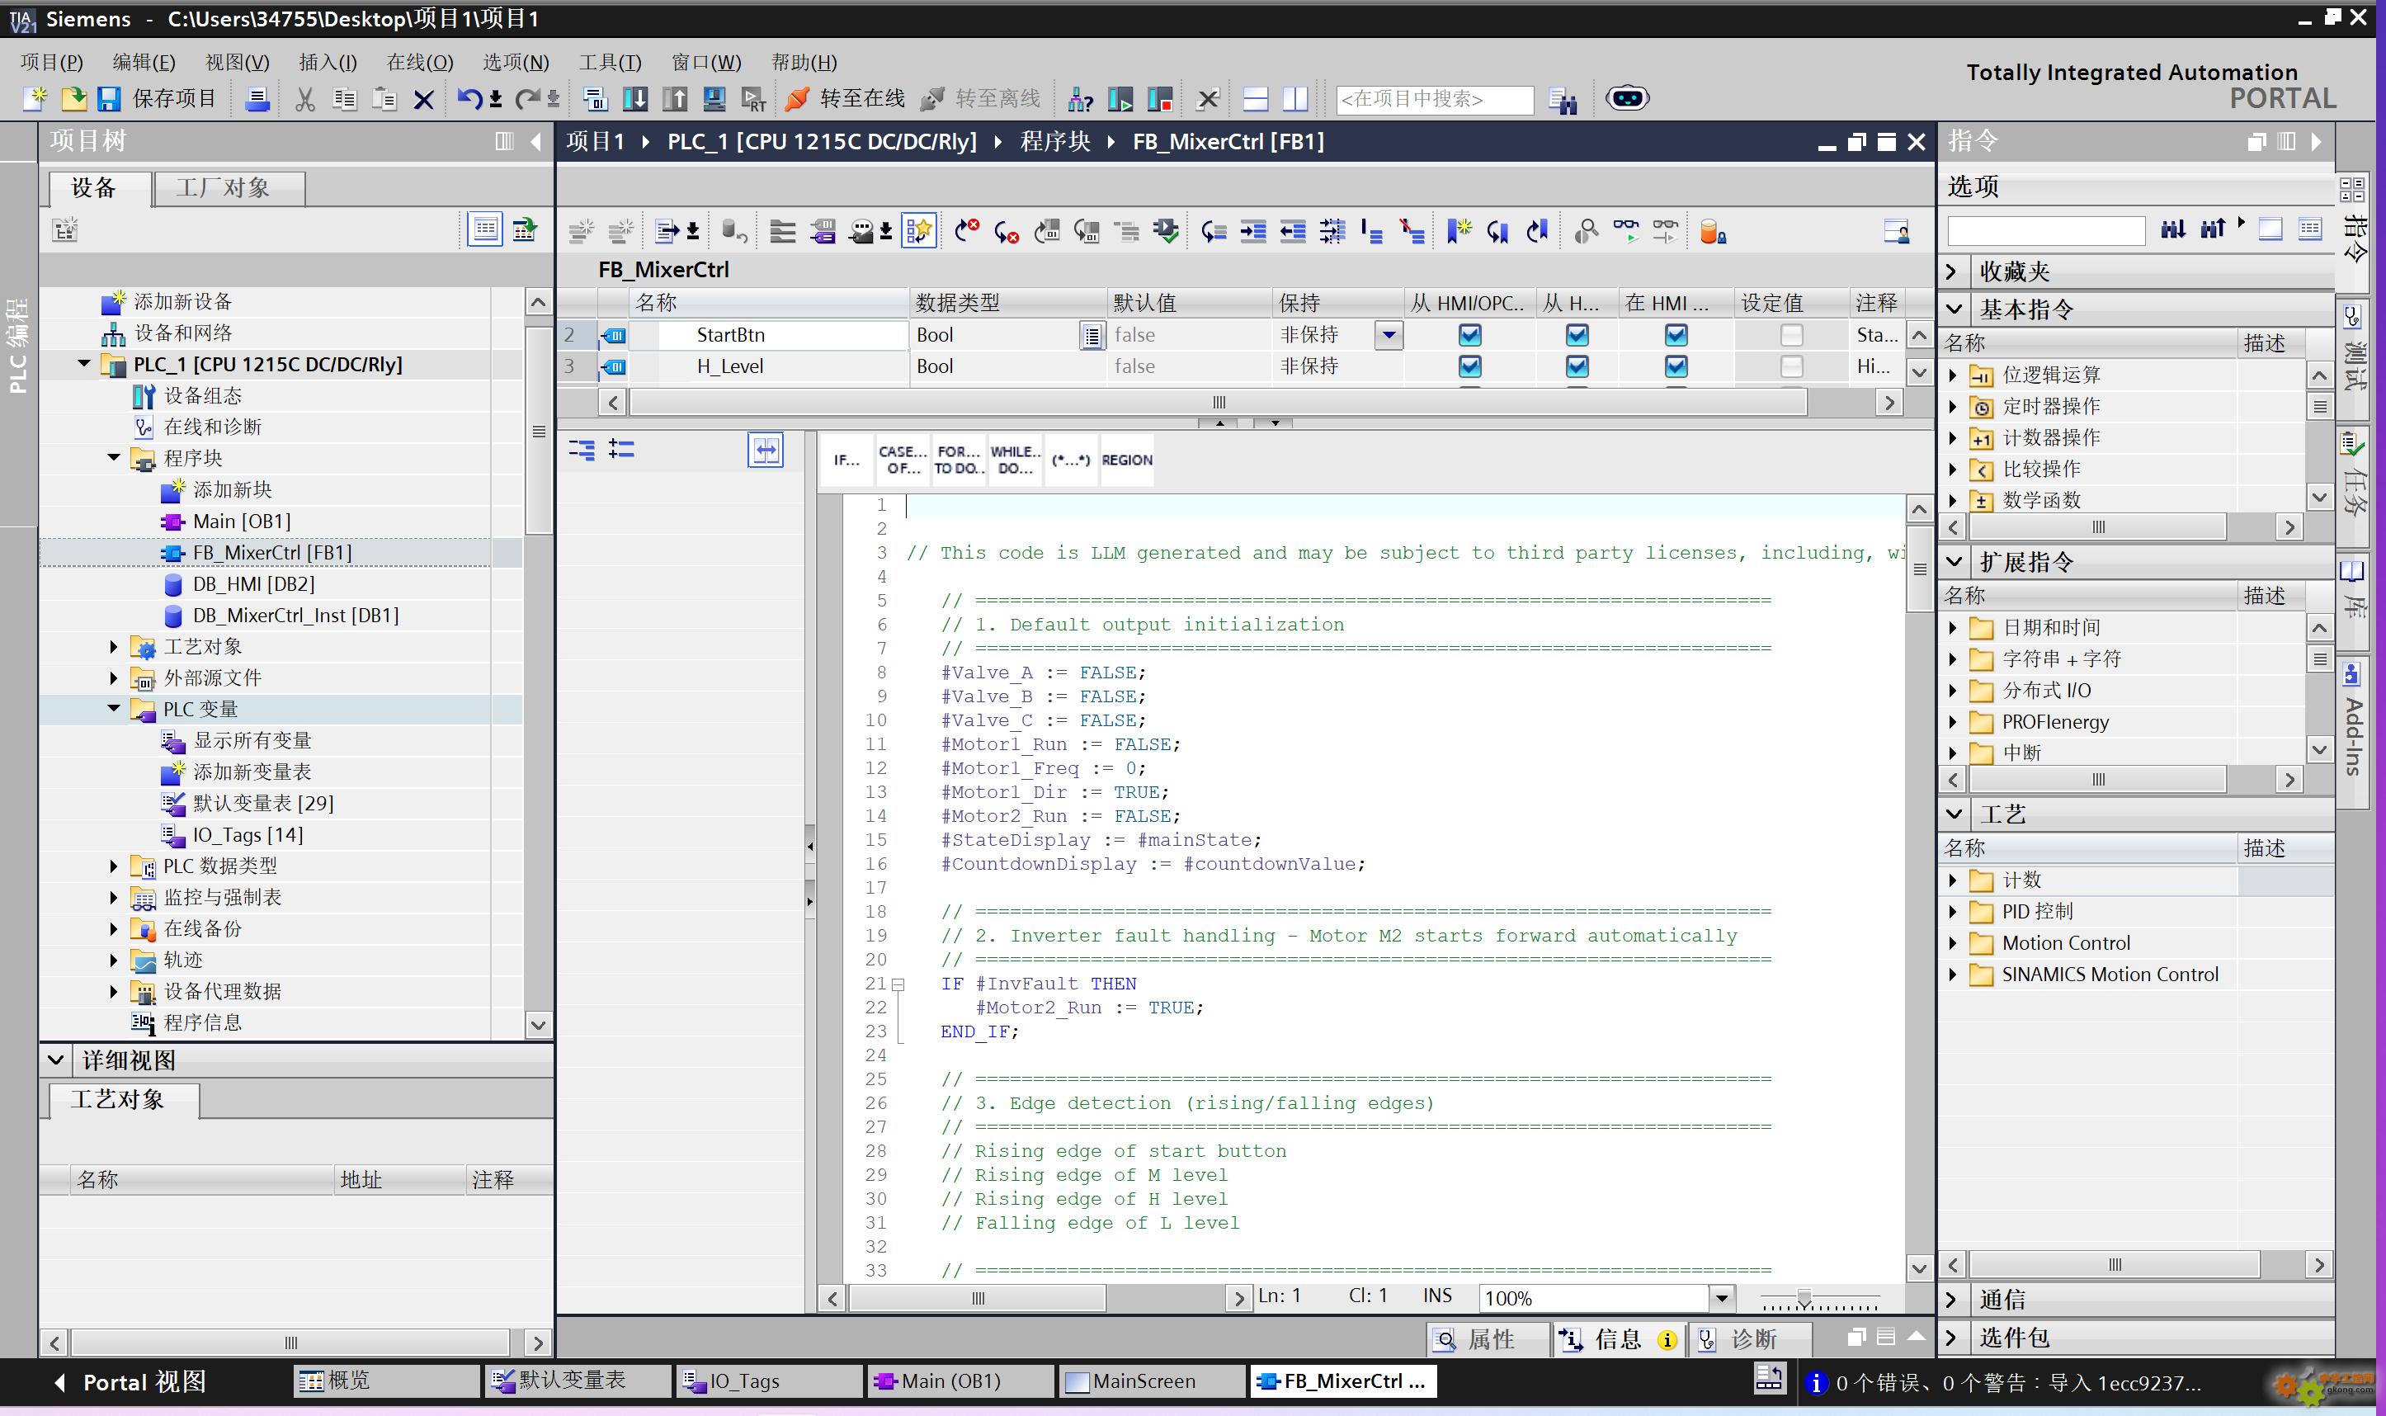Toggle visible in HMI checkbox for H_Level
Viewport: 2386px width, 1416px height.
click(x=1676, y=366)
